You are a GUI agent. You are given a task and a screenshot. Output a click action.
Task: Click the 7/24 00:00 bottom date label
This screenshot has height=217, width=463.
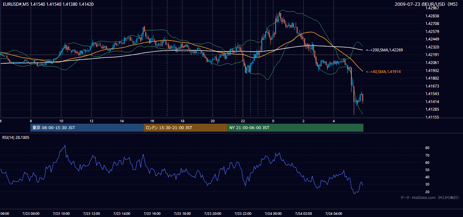(x=273, y=214)
